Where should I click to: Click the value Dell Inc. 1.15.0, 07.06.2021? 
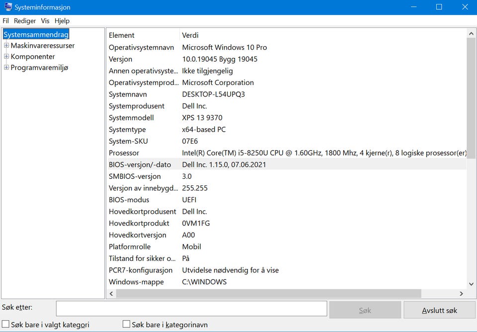224,165
